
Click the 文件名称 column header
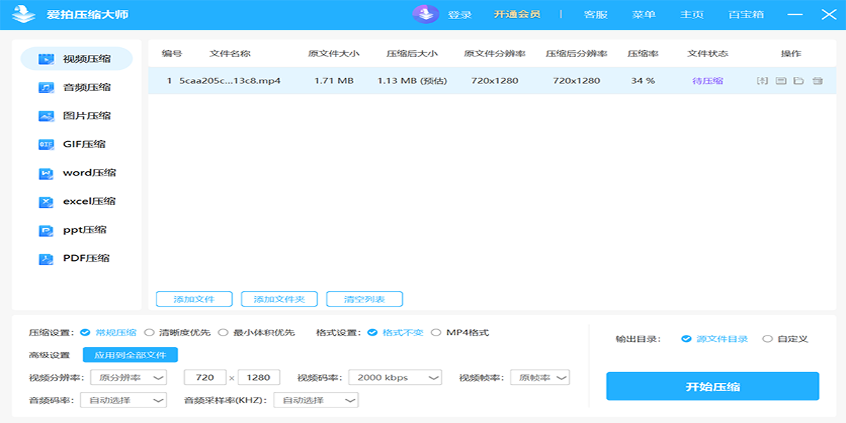tap(230, 54)
